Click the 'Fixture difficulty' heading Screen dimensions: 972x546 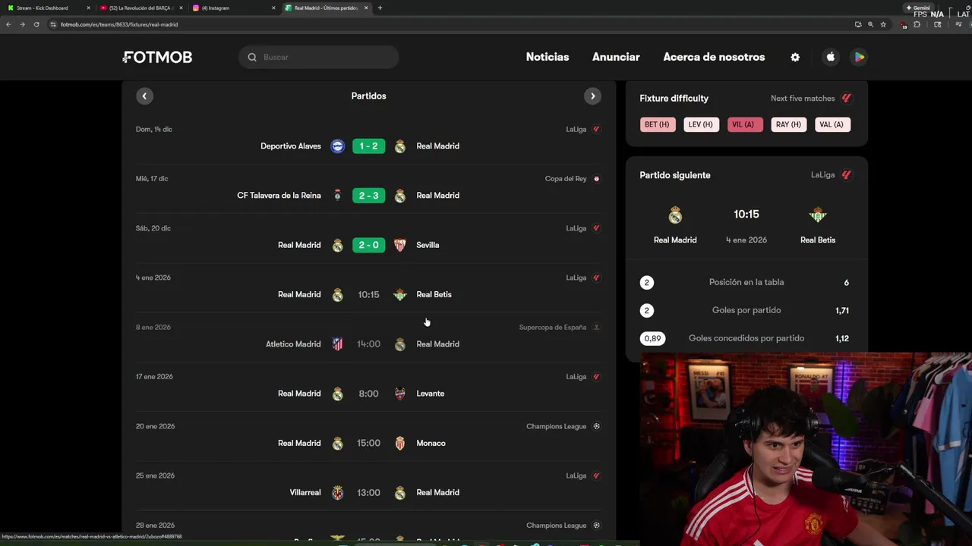coord(674,99)
